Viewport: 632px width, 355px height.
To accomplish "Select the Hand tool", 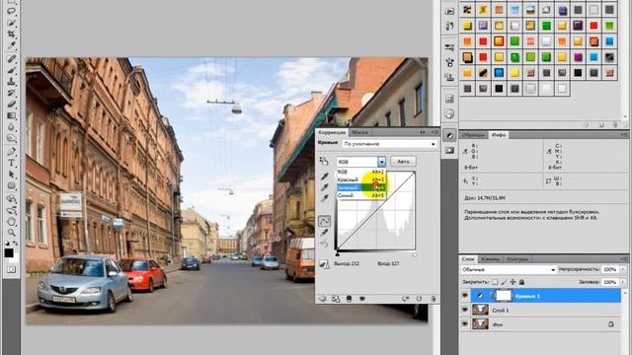I will tap(11, 221).
